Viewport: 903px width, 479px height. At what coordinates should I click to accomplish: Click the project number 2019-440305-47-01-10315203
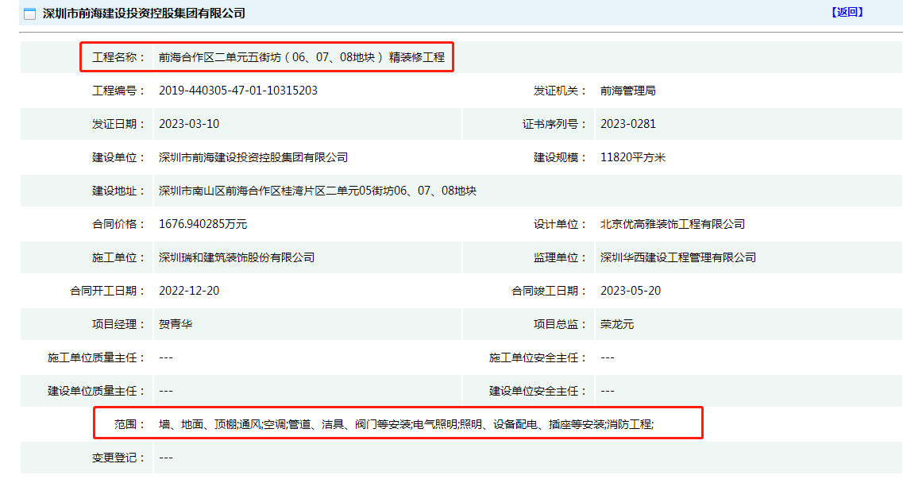pyautogui.click(x=238, y=91)
